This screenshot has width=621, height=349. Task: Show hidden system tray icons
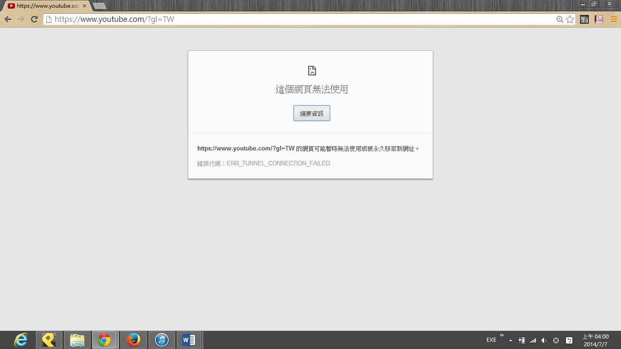point(511,340)
